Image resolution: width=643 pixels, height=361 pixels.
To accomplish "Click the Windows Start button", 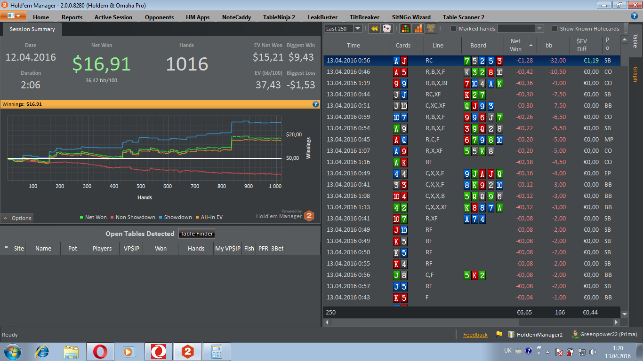I will pyautogui.click(x=13, y=352).
